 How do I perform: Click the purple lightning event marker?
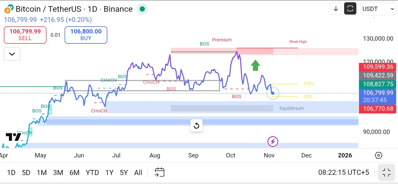(x=273, y=142)
